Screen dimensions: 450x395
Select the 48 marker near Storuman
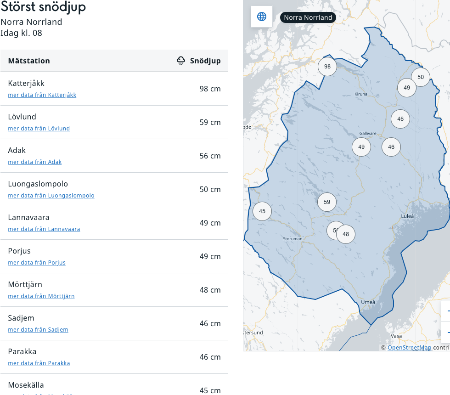346,234
